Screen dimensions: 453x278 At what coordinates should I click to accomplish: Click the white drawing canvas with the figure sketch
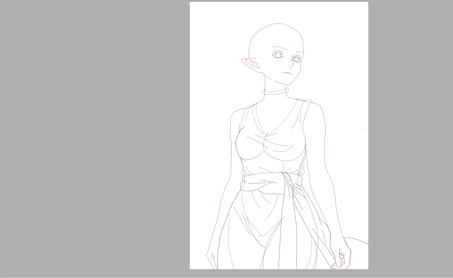(279, 136)
